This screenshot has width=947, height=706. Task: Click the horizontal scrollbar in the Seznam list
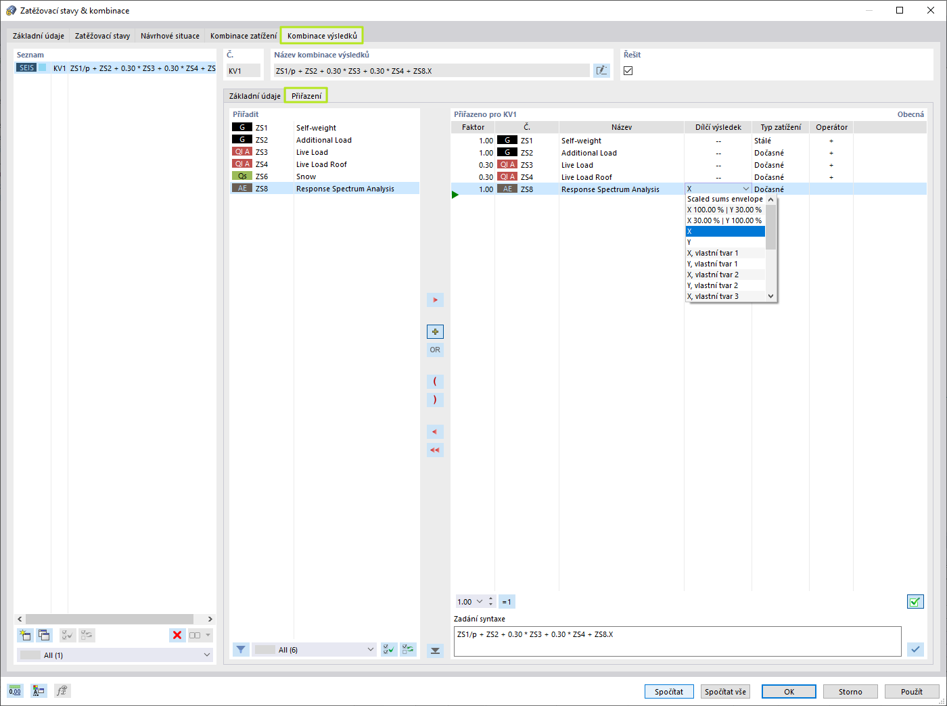tap(110, 619)
